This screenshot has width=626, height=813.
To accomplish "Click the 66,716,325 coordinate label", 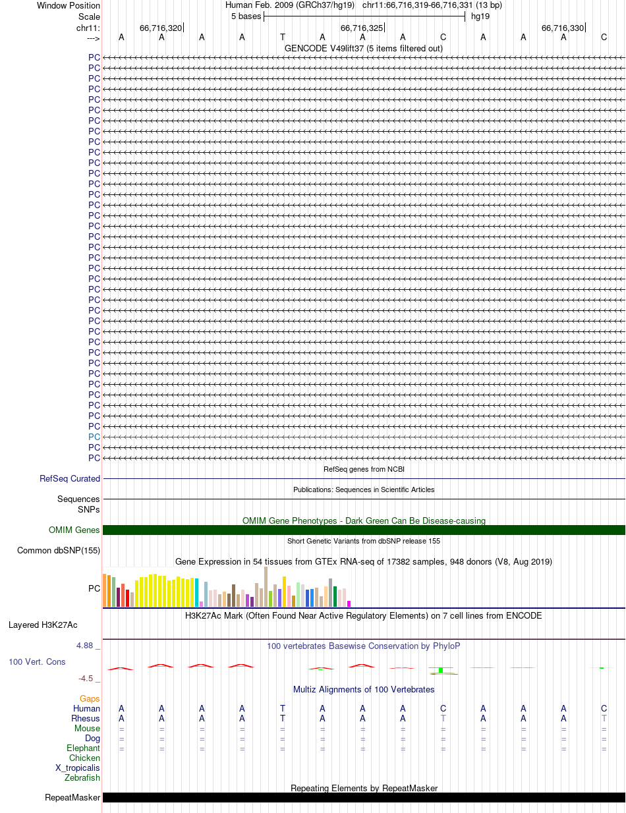I will [361, 28].
